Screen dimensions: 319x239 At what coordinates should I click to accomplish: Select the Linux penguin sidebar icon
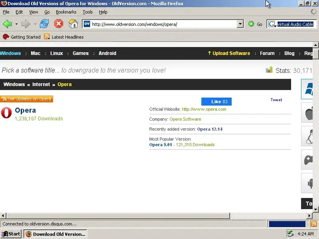[307, 136]
